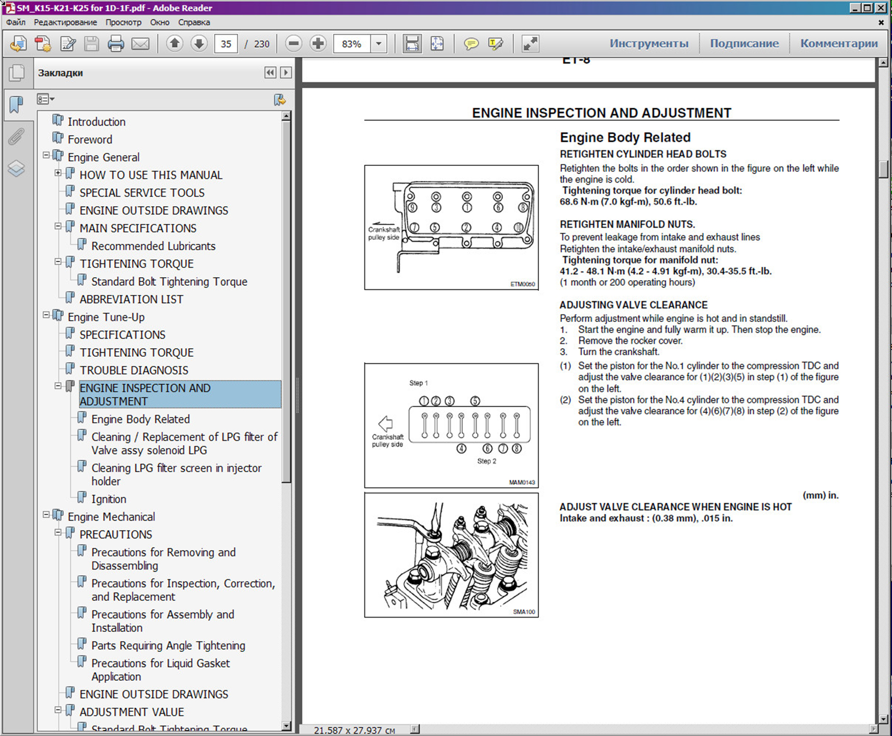Open the Редактирование menu

(x=65, y=22)
